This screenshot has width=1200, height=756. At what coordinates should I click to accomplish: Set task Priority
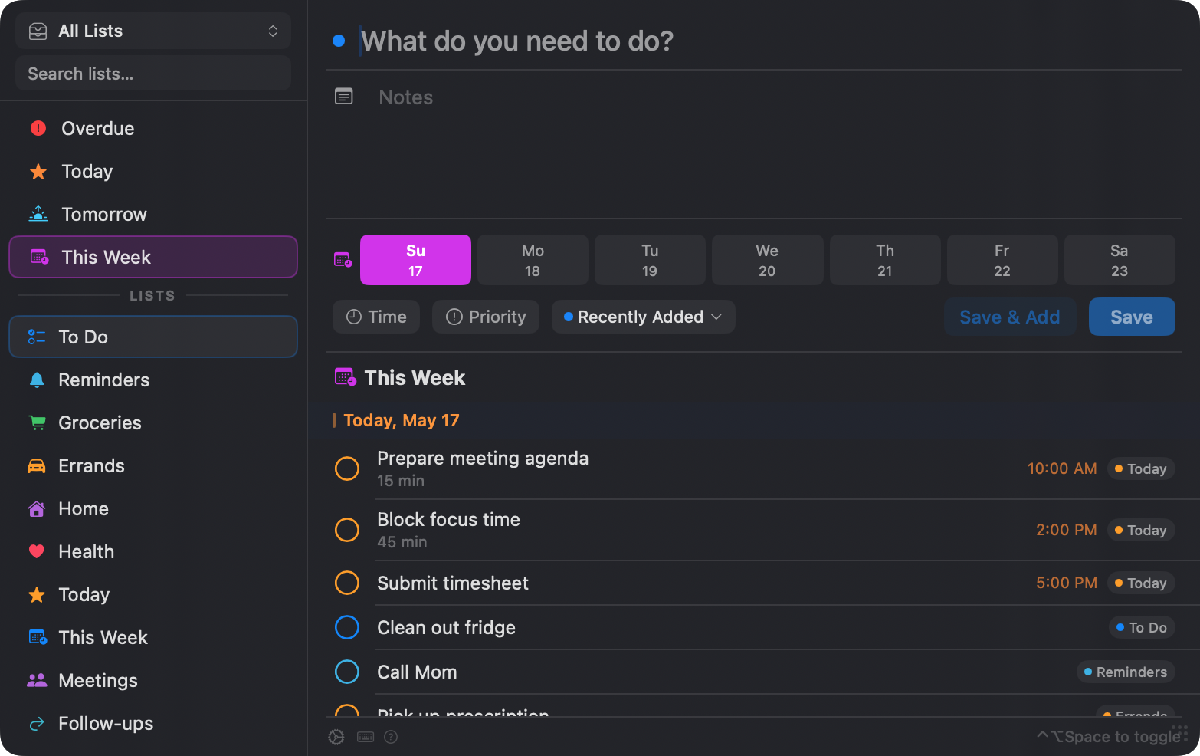(x=486, y=317)
